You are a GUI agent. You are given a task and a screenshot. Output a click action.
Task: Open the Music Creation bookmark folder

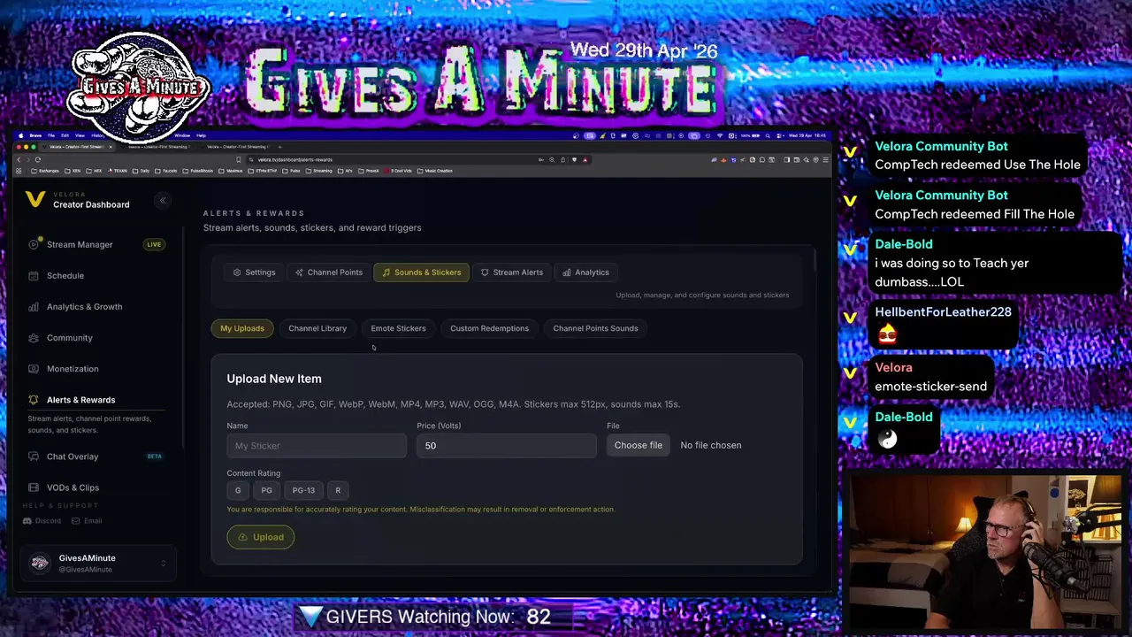(x=434, y=171)
